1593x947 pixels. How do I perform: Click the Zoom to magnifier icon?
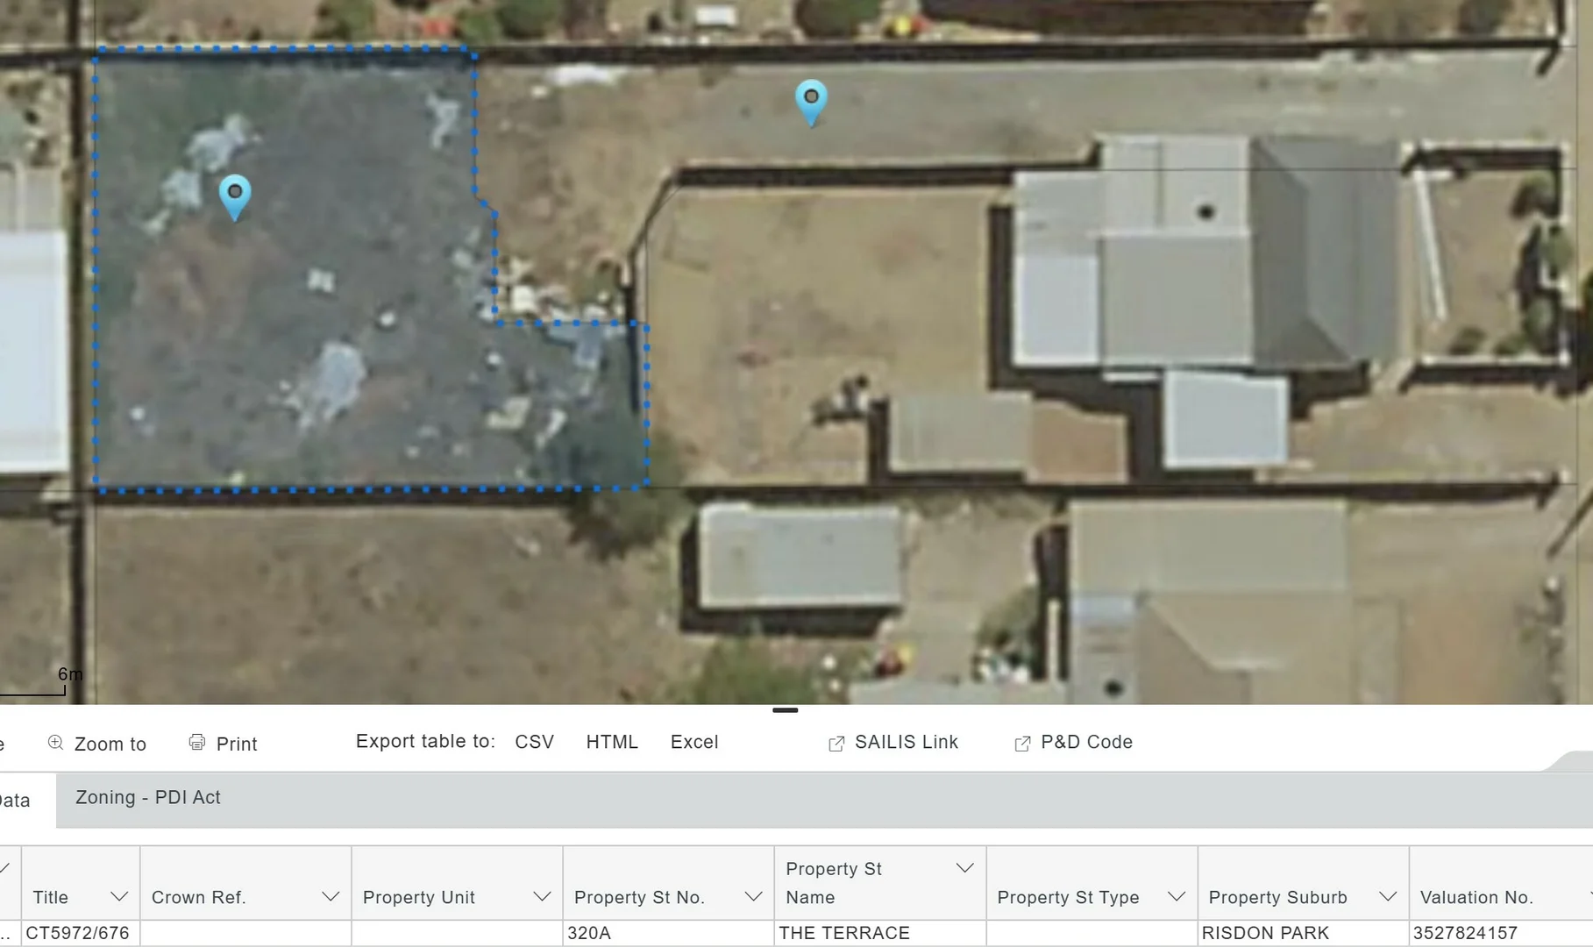pyautogui.click(x=55, y=743)
